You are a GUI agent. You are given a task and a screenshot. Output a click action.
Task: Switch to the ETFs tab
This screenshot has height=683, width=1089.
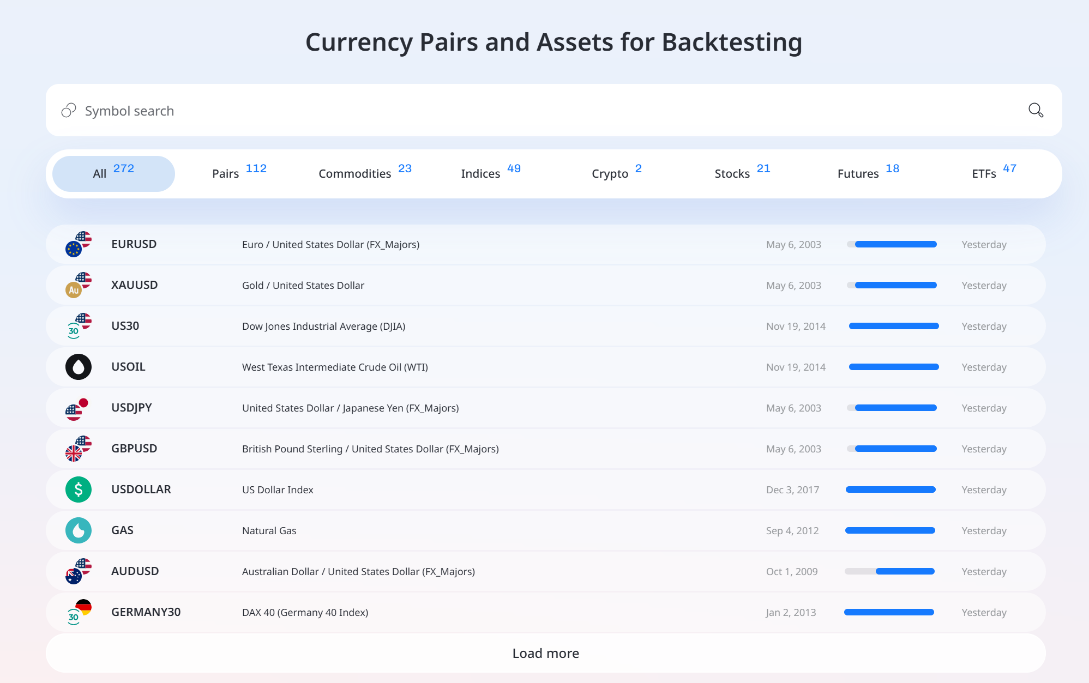994,173
